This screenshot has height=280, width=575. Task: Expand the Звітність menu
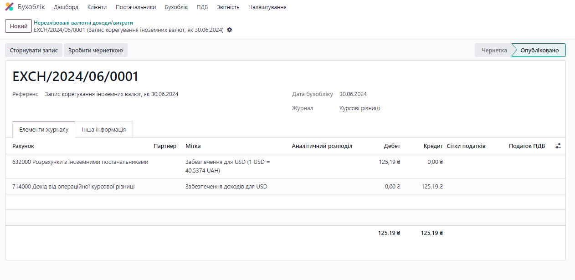click(228, 7)
